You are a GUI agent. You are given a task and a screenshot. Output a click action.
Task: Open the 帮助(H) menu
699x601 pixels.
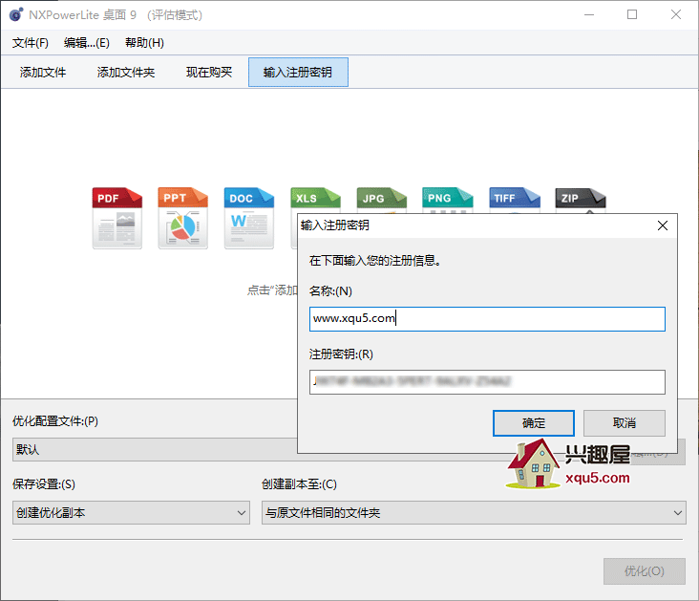[144, 43]
